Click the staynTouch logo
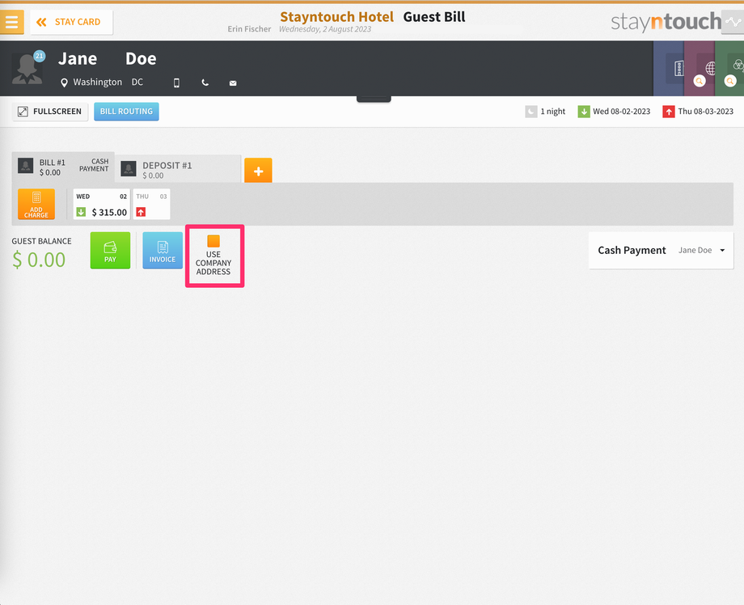Image resolution: width=744 pixels, height=605 pixels. click(x=666, y=22)
